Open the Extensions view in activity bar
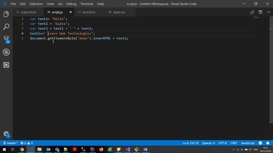The width and height of the screenshot is (273, 153). (x=6, y=65)
